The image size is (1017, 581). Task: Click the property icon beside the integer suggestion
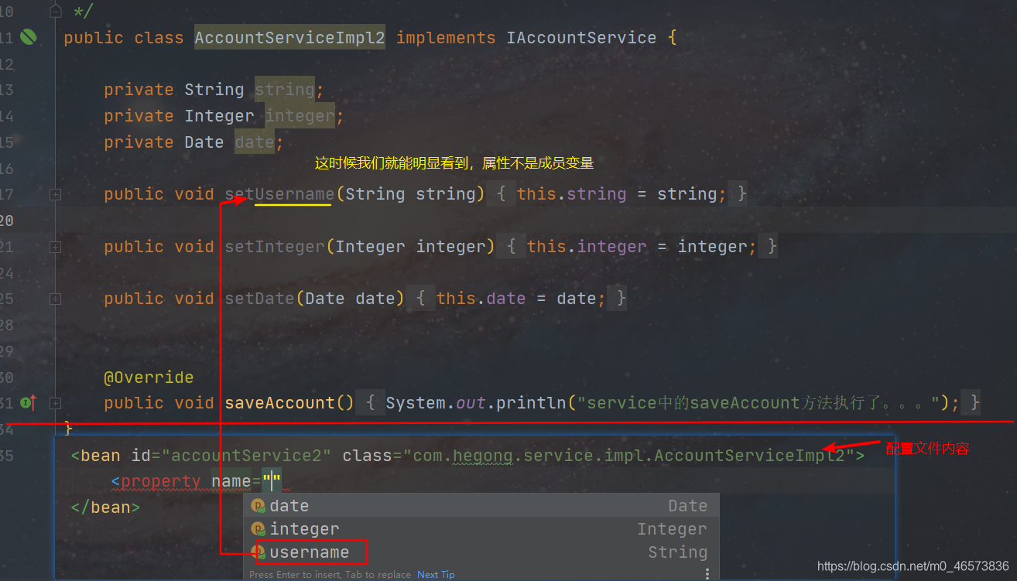pos(259,529)
